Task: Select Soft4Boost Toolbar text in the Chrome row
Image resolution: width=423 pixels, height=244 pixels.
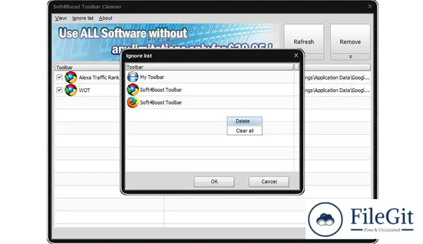Action: [x=161, y=90]
